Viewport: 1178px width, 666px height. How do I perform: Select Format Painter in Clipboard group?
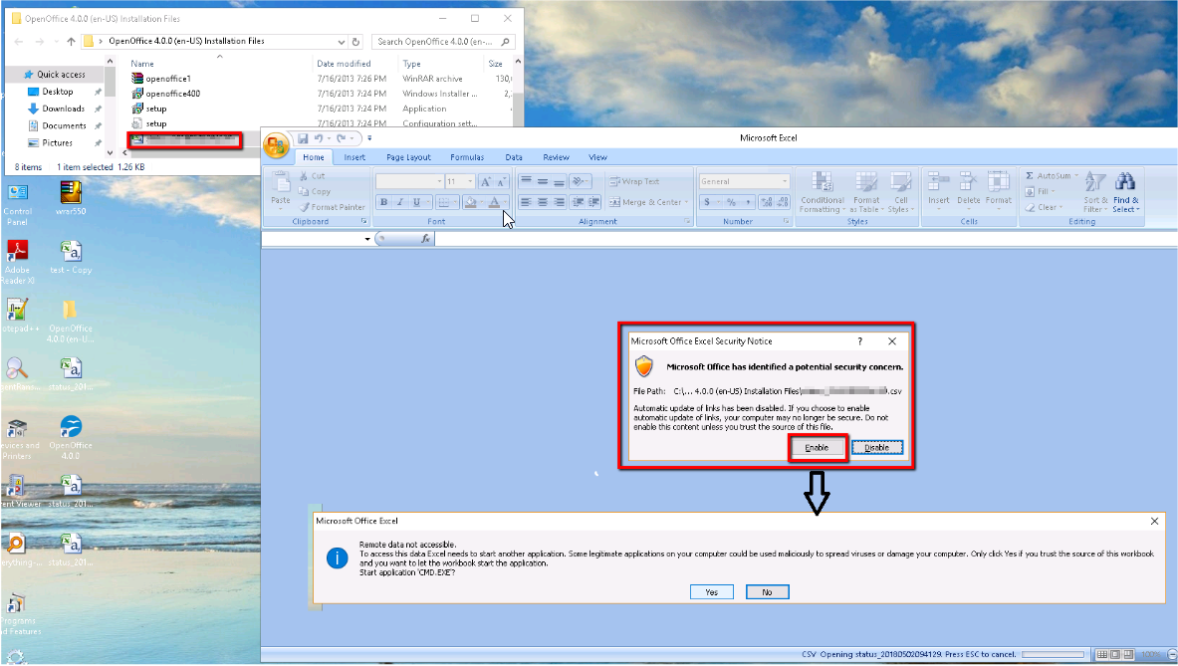coord(332,207)
